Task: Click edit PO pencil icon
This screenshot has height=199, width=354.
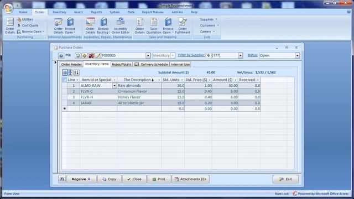Action: coord(97,55)
